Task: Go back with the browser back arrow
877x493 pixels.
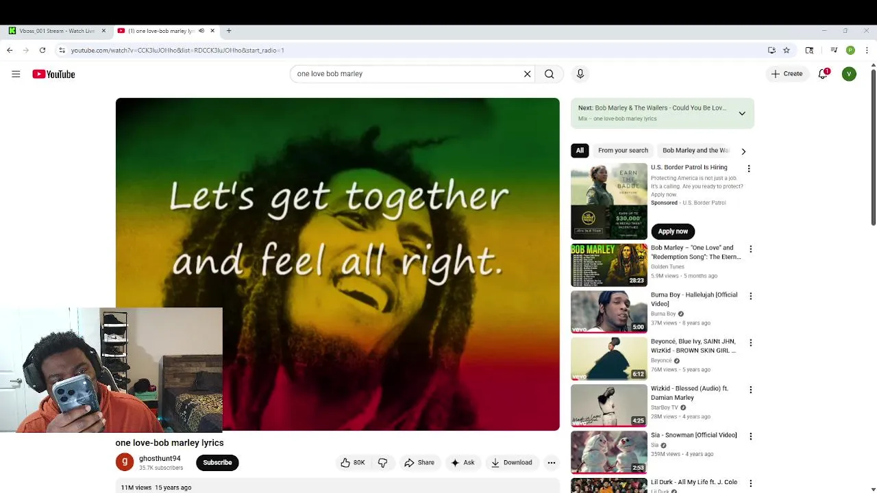Action: [10, 50]
